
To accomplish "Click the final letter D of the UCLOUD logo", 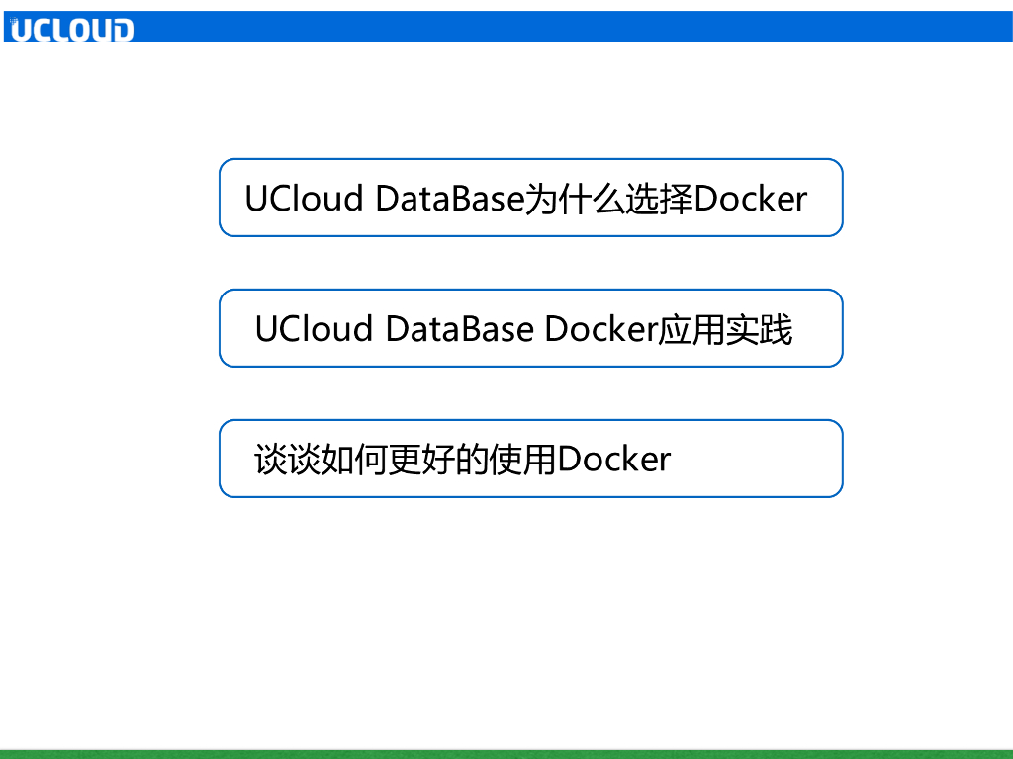I will click(x=121, y=30).
